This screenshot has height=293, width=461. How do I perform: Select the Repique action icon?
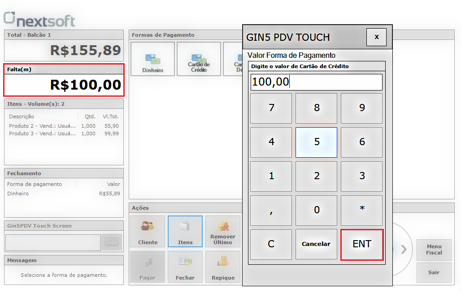click(223, 267)
